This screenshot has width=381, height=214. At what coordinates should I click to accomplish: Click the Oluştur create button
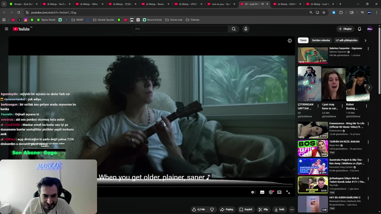(345, 29)
